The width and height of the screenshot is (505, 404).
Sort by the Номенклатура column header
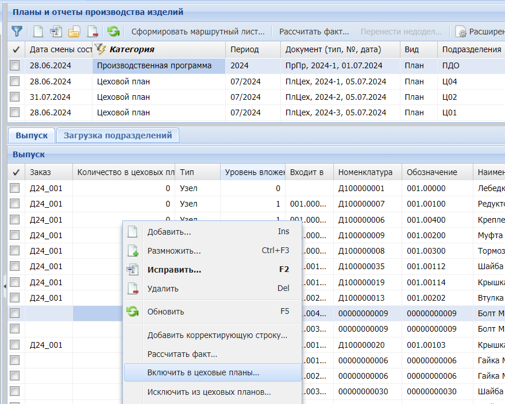pos(365,172)
